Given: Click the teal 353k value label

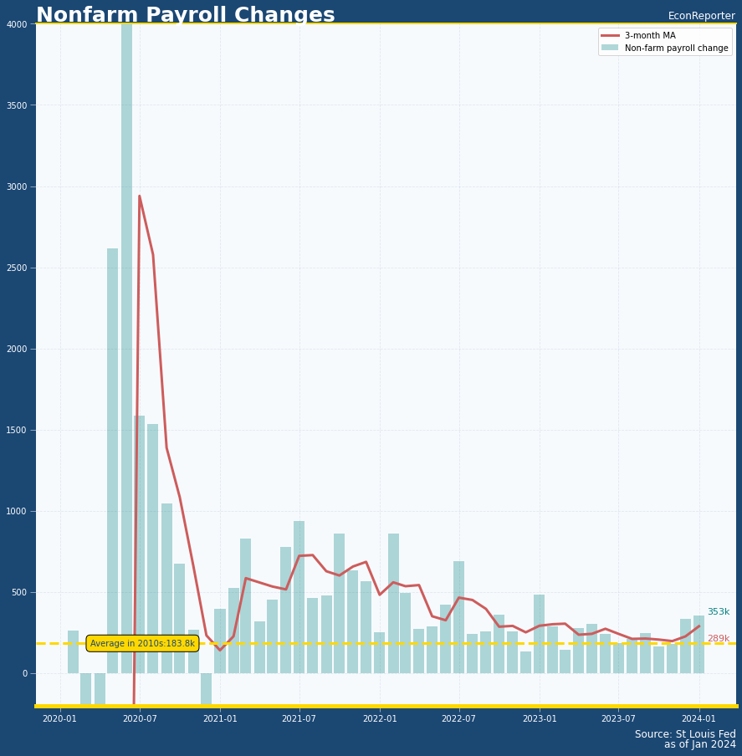Looking at the screenshot, I should (x=718, y=612).
